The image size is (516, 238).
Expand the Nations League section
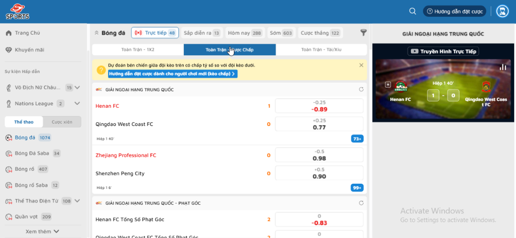(77, 103)
